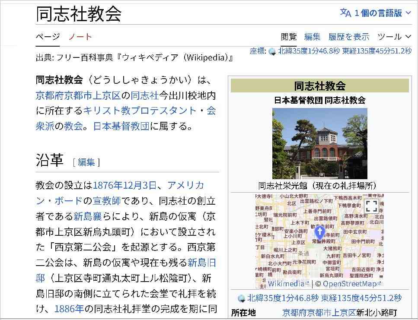Viewport: 418px width, 320px height.
Task: Switch to the ページ tab
Action: [x=48, y=36]
